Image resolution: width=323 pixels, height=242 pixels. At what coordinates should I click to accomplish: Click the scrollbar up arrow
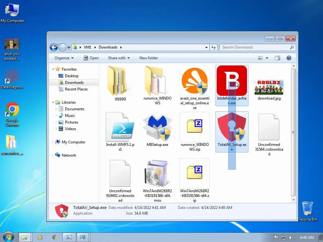tap(294, 66)
